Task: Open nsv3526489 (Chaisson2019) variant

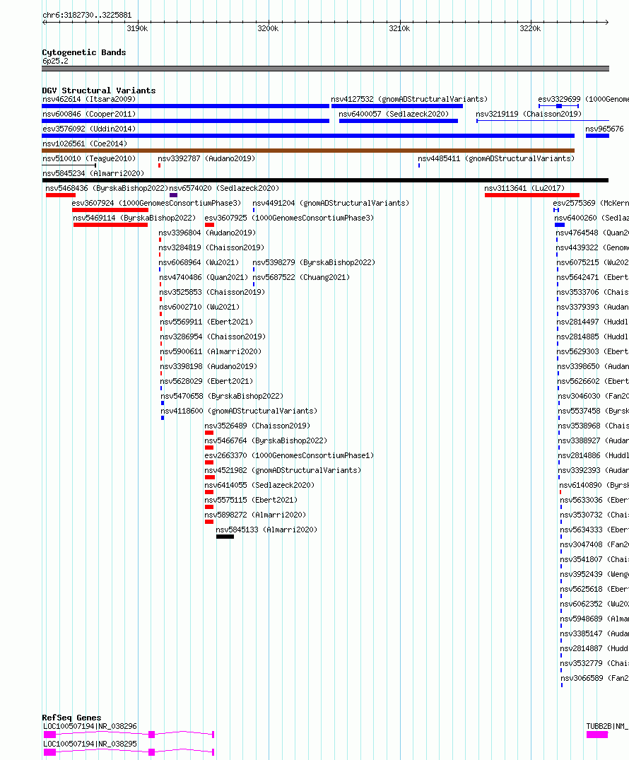Action: (258, 426)
